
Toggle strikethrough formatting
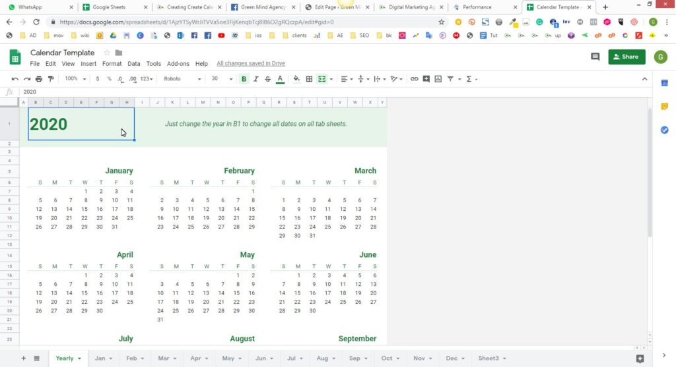point(268,78)
